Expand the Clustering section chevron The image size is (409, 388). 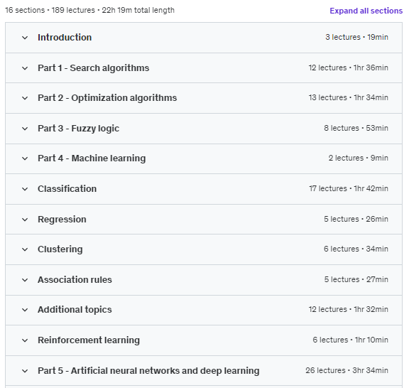[x=25, y=249]
